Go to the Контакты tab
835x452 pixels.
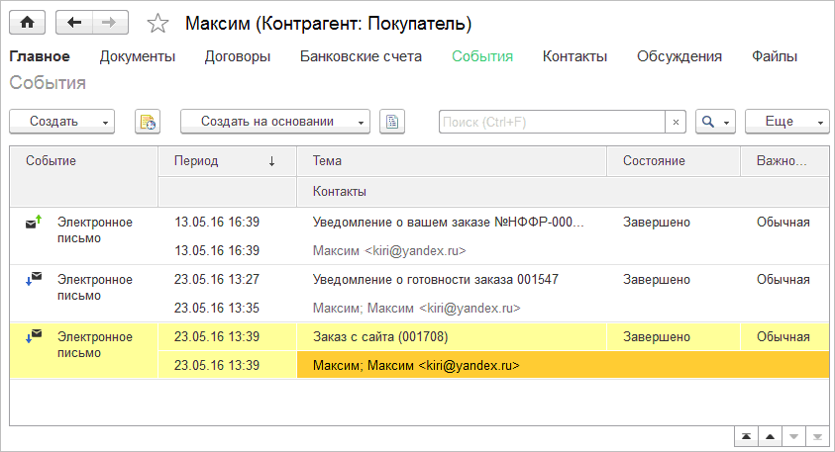point(574,56)
